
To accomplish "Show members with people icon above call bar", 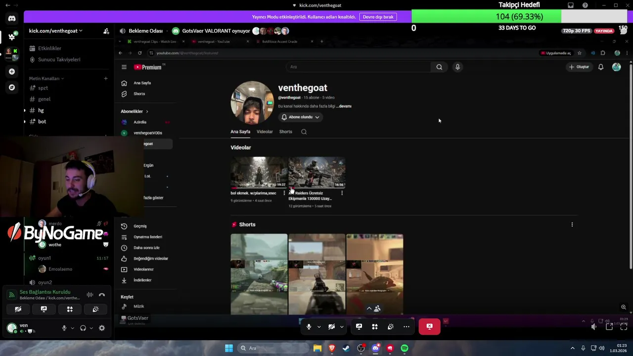I will (x=377, y=309).
